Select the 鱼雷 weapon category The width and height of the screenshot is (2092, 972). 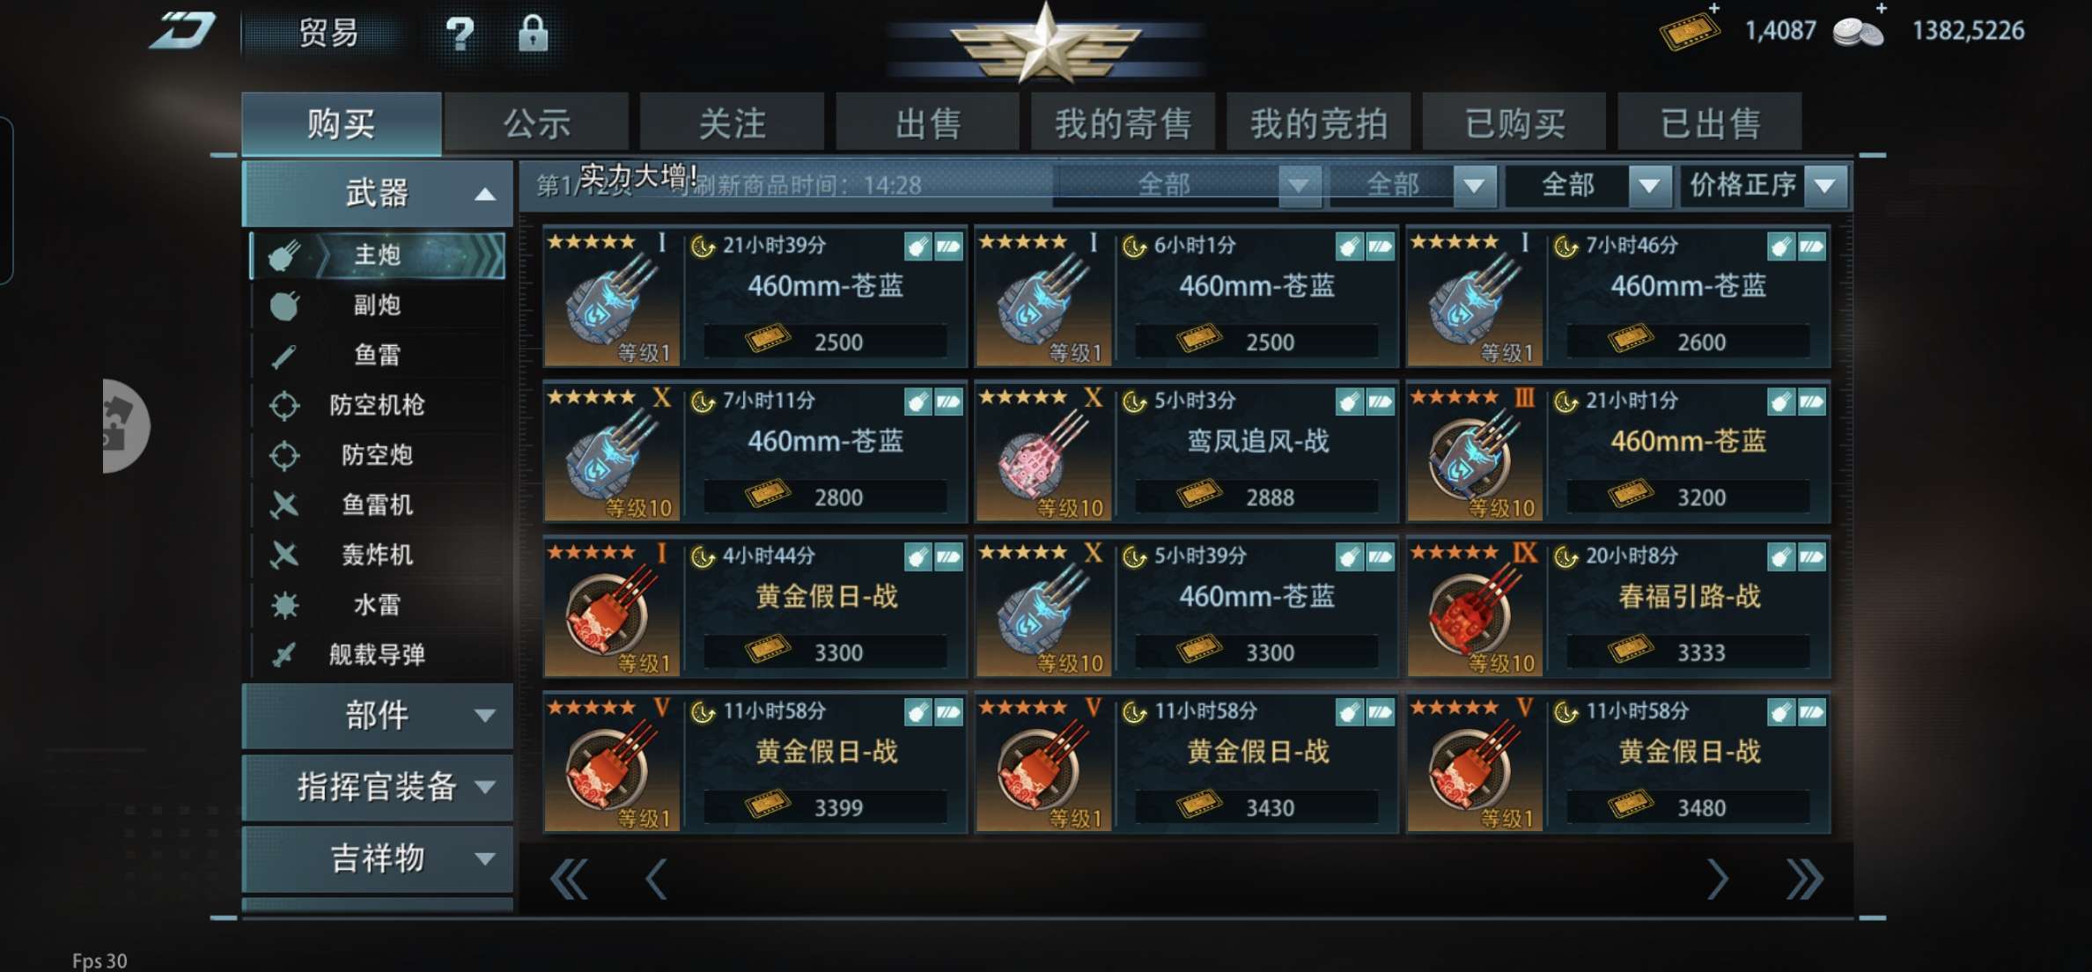378,355
